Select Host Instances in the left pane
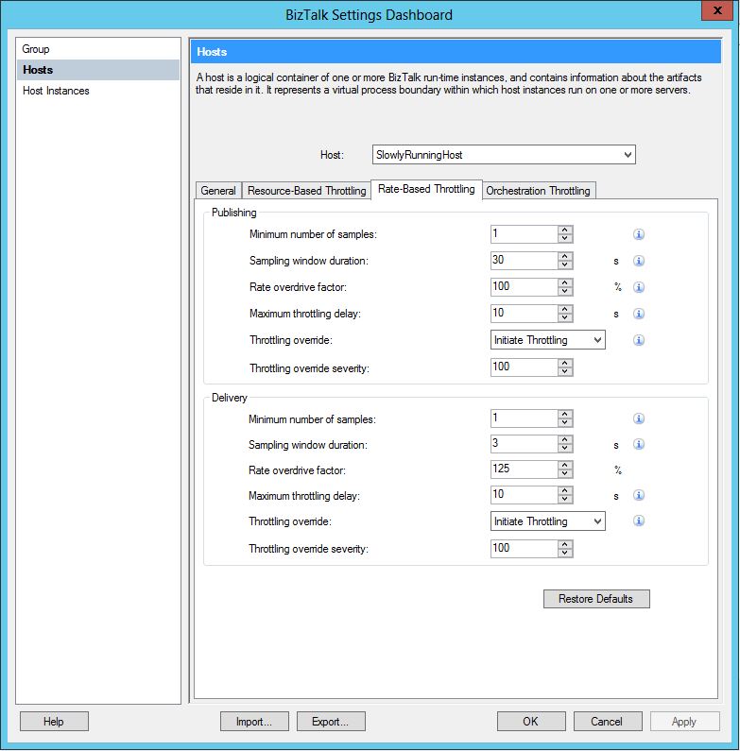 97,91
